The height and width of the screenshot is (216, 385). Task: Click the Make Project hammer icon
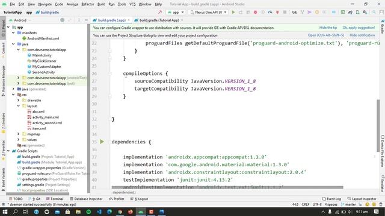(160, 12)
